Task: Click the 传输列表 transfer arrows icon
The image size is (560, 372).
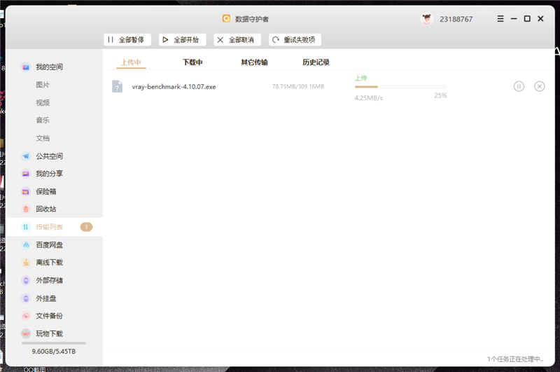Action: point(26,227)
